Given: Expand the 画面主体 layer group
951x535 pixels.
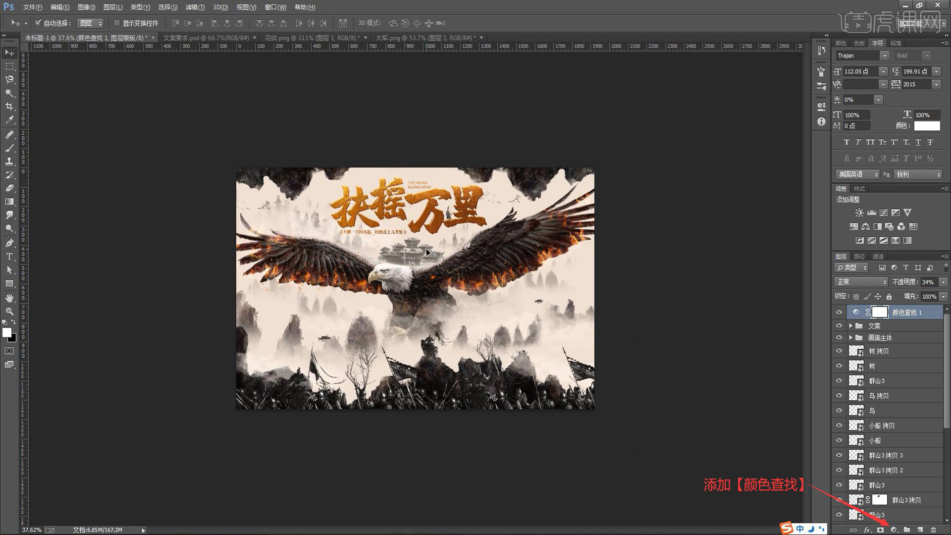Looking at the screenshot, I should (851, 337).
